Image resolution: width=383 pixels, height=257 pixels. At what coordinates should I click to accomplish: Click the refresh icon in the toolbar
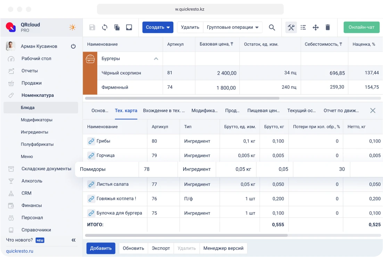point(105,27)
